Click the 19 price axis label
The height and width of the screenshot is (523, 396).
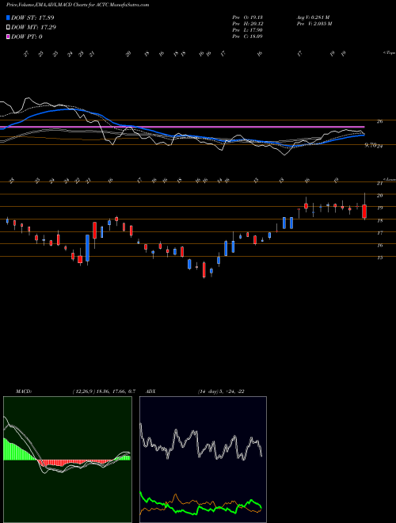(379, 208)
